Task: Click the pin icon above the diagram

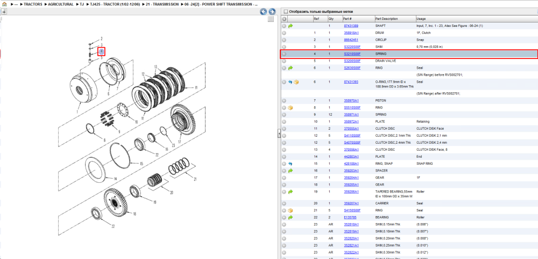Action: click(x=3, y=11)
